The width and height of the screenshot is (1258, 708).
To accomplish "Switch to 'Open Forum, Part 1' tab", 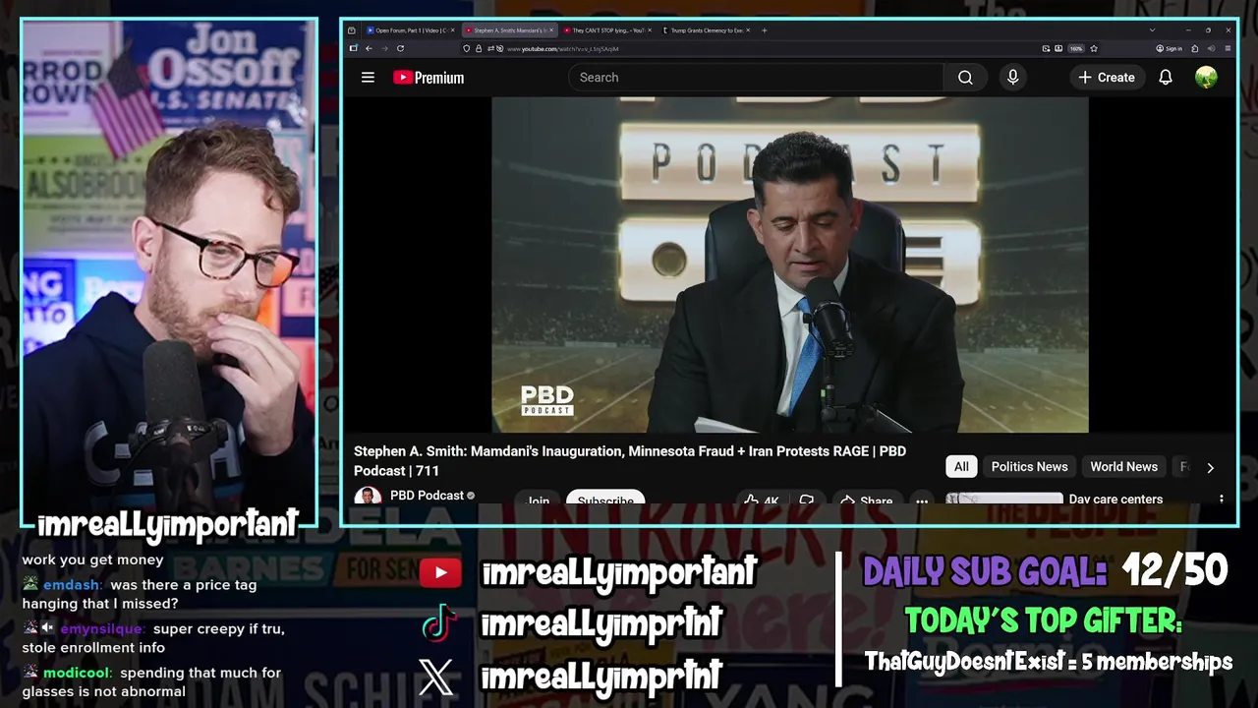I will pos(410,30).
